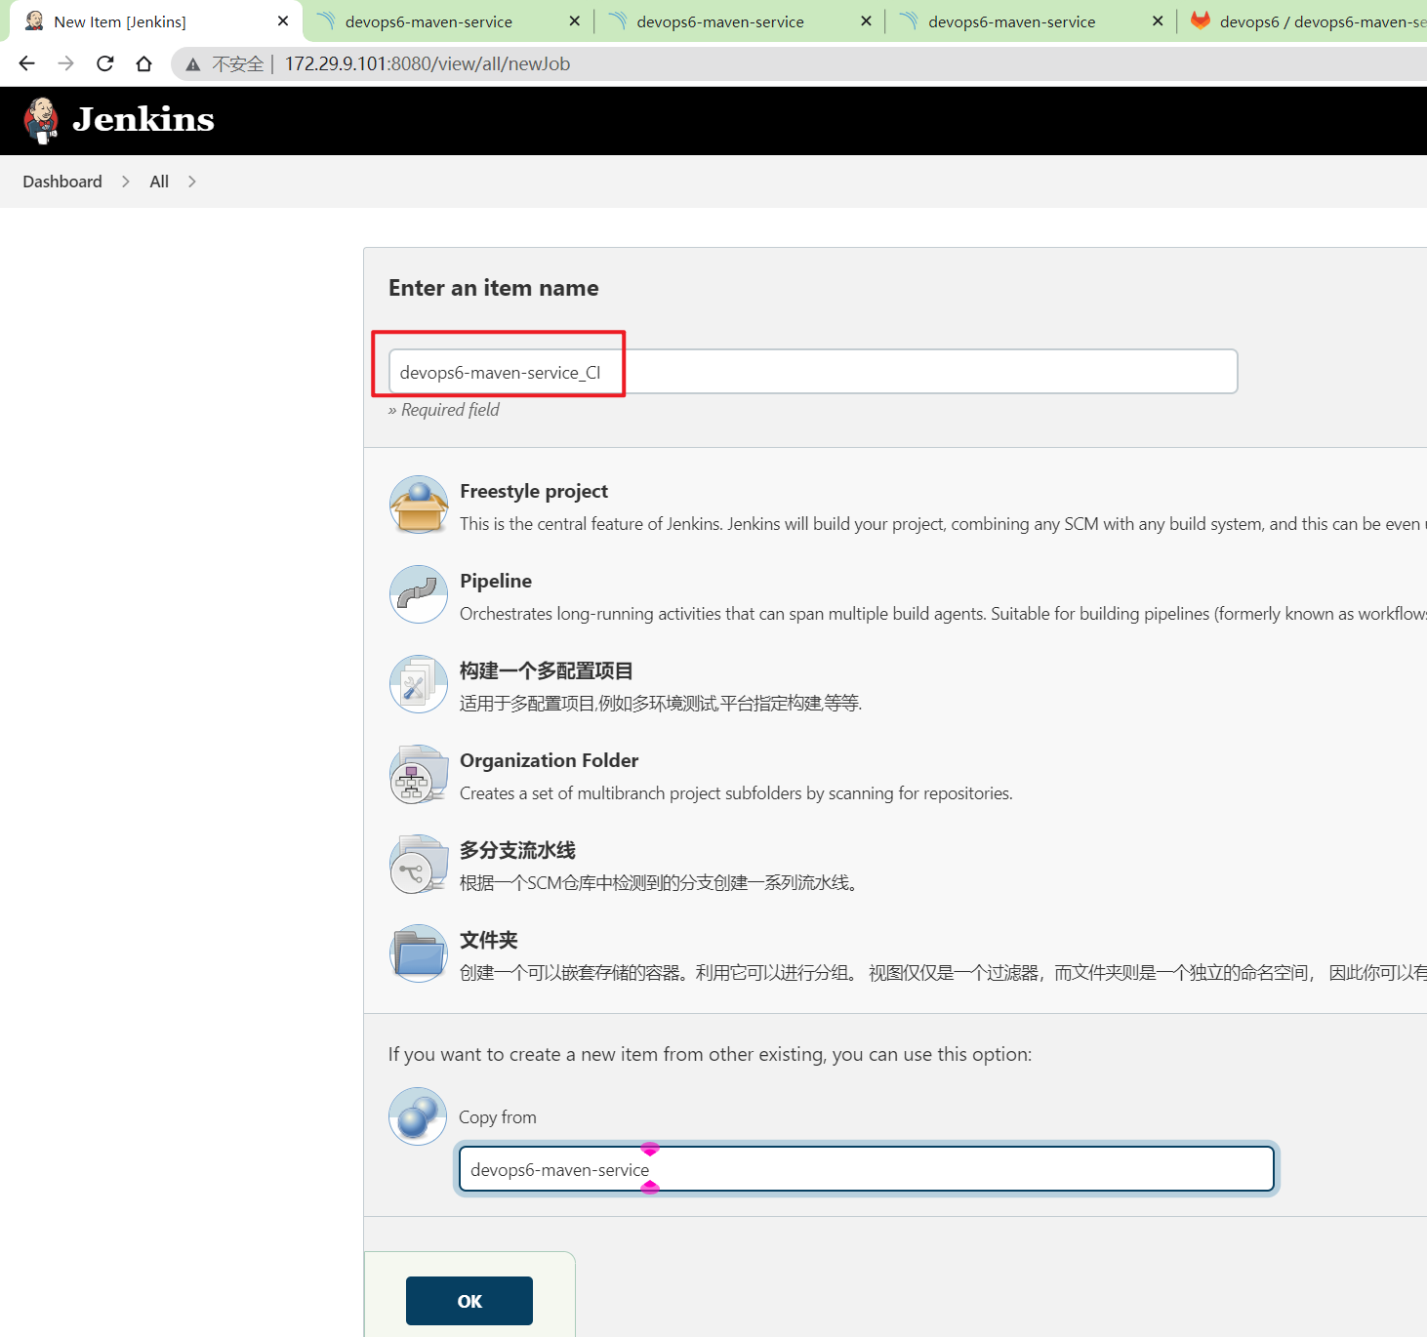1427x1337 pixels.
Task: Click the not-secure warning icon
Action: click(193, 64)
